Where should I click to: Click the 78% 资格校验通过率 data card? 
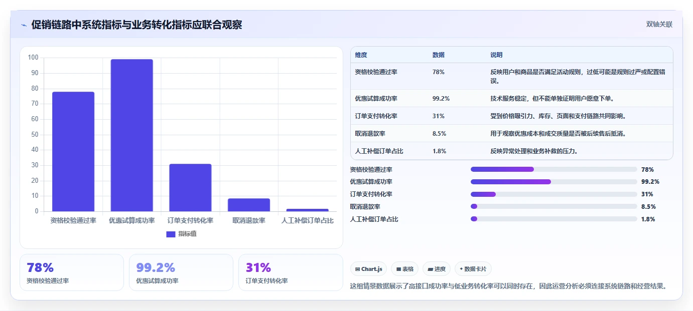click(72, 272)
